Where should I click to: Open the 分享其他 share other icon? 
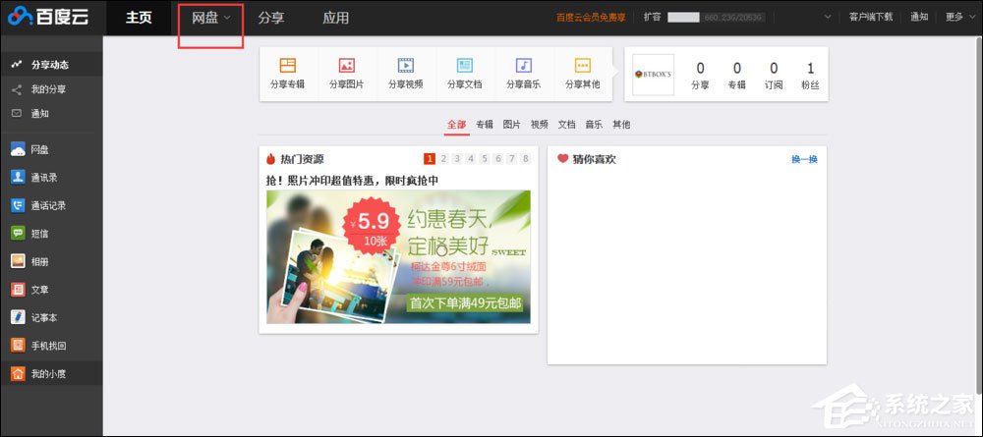[582, 65]
